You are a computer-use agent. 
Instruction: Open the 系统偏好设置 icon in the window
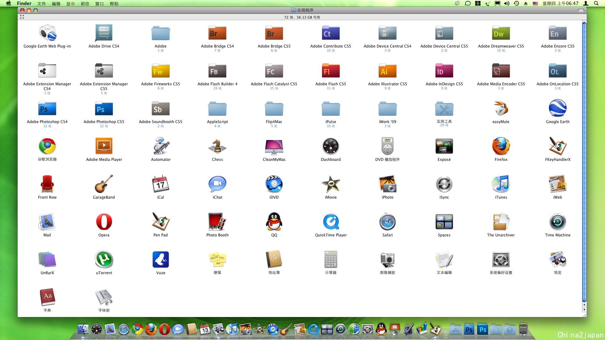501,259
